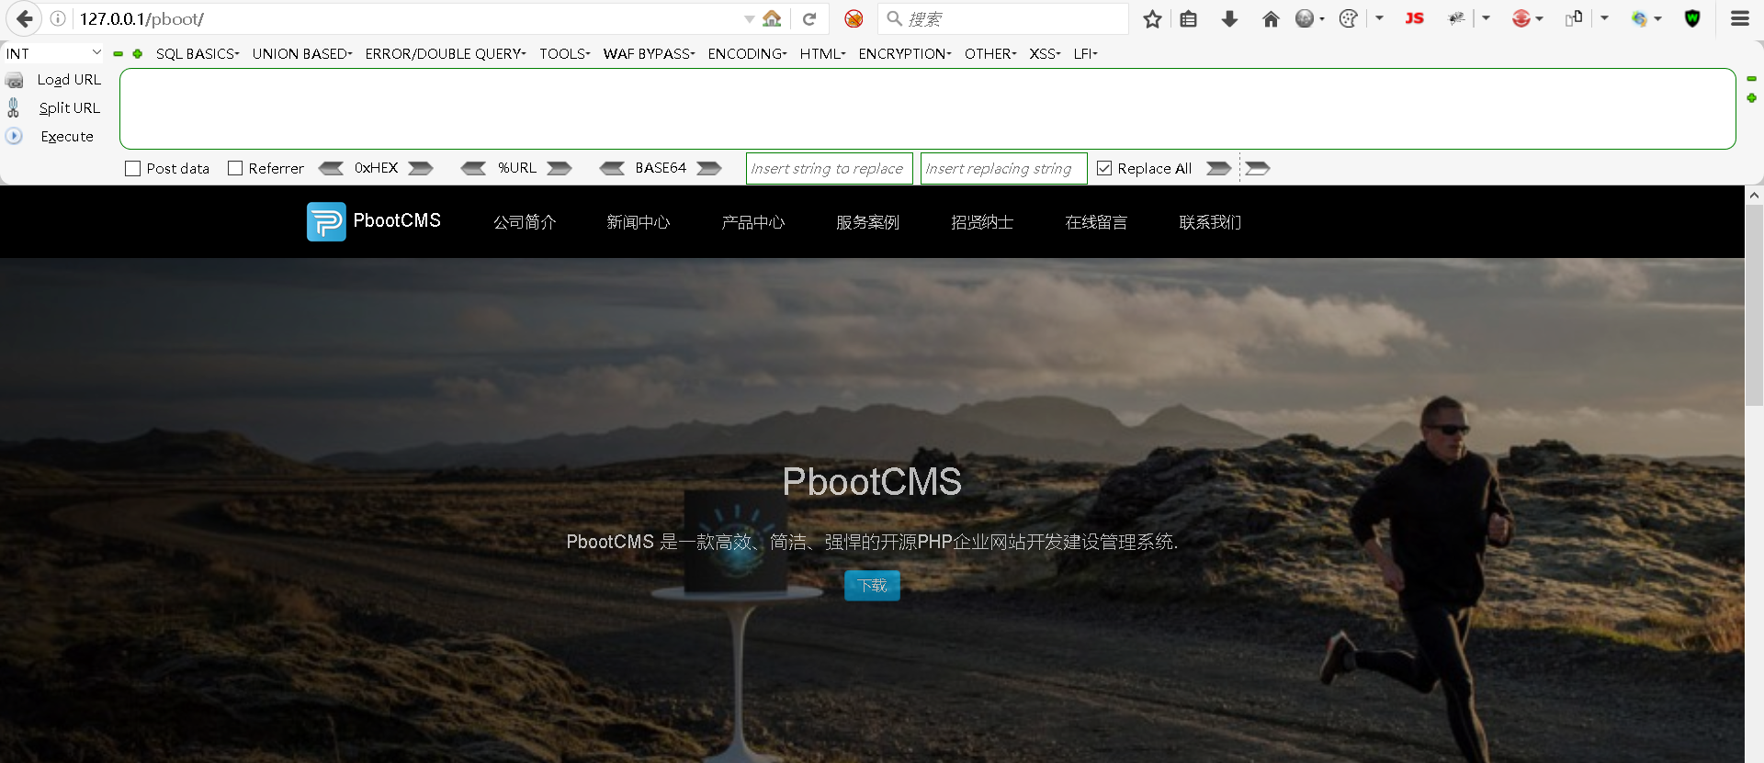1764x763 pixels.
Task: Click the blue 下载 button
Action: coord(872,585)
